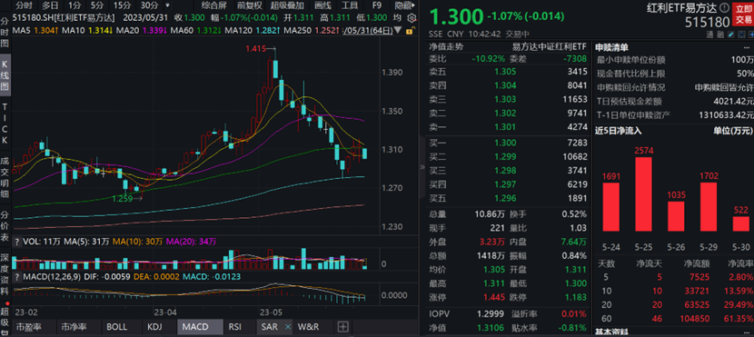Click the 均 average line toggle
The height and width of the screenshot is (337, 754).
coord(397,17)
